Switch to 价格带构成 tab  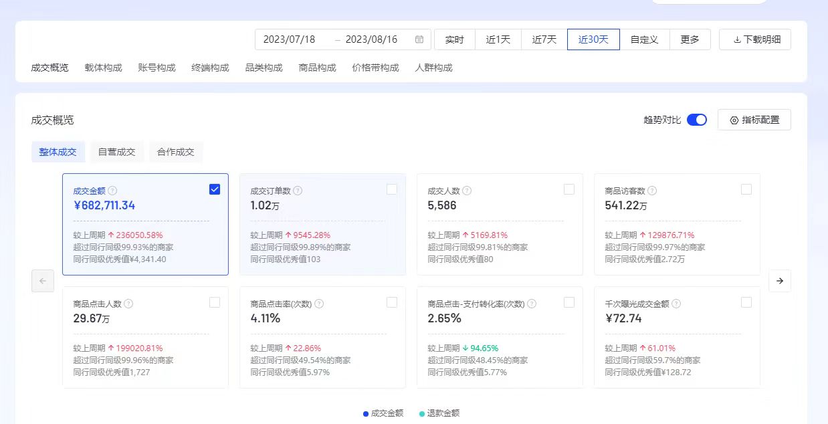pyautogui.click(x=376, y=68)
